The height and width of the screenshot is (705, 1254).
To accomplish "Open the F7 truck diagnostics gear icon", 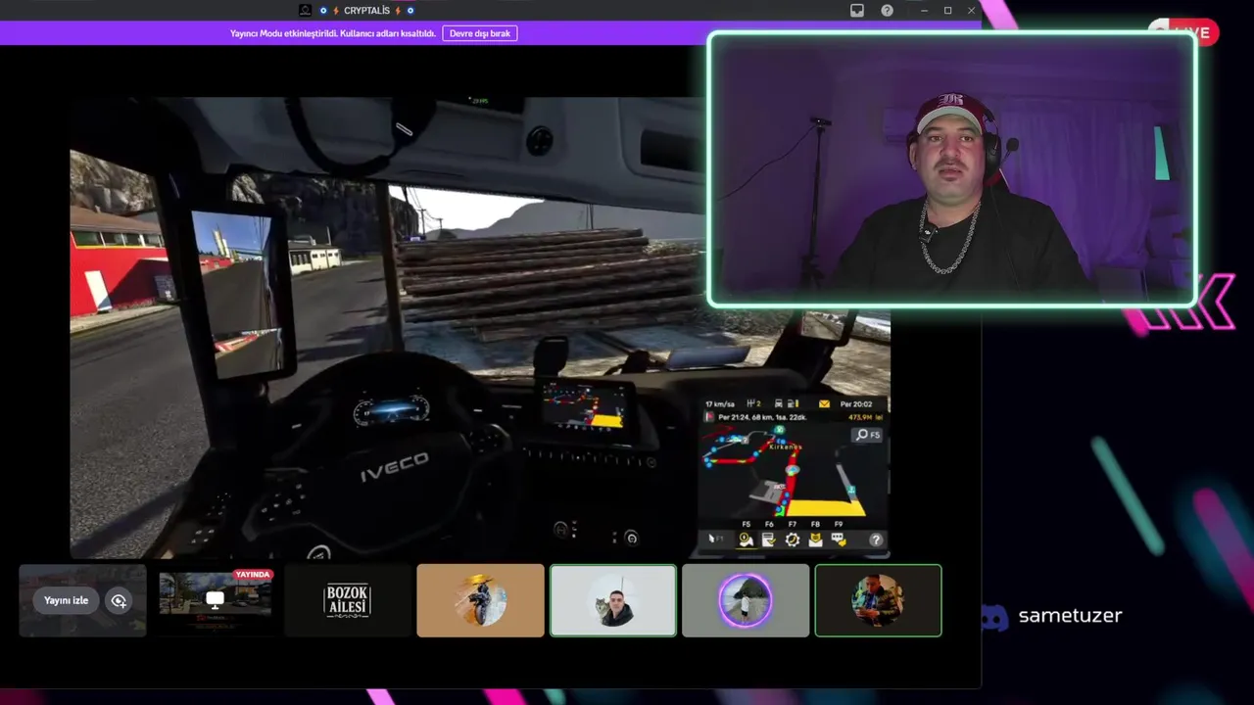I will [793, 540].
